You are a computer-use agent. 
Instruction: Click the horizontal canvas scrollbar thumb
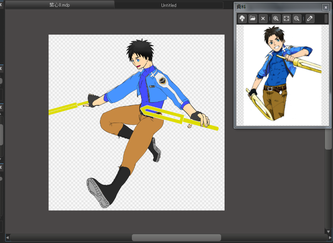click(176, 238)
